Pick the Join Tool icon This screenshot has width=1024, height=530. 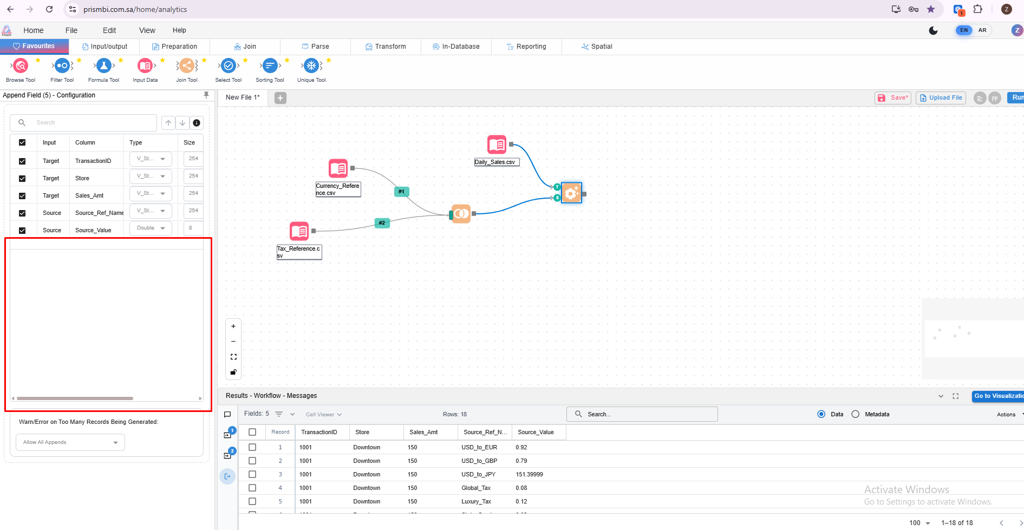[187, 66]
